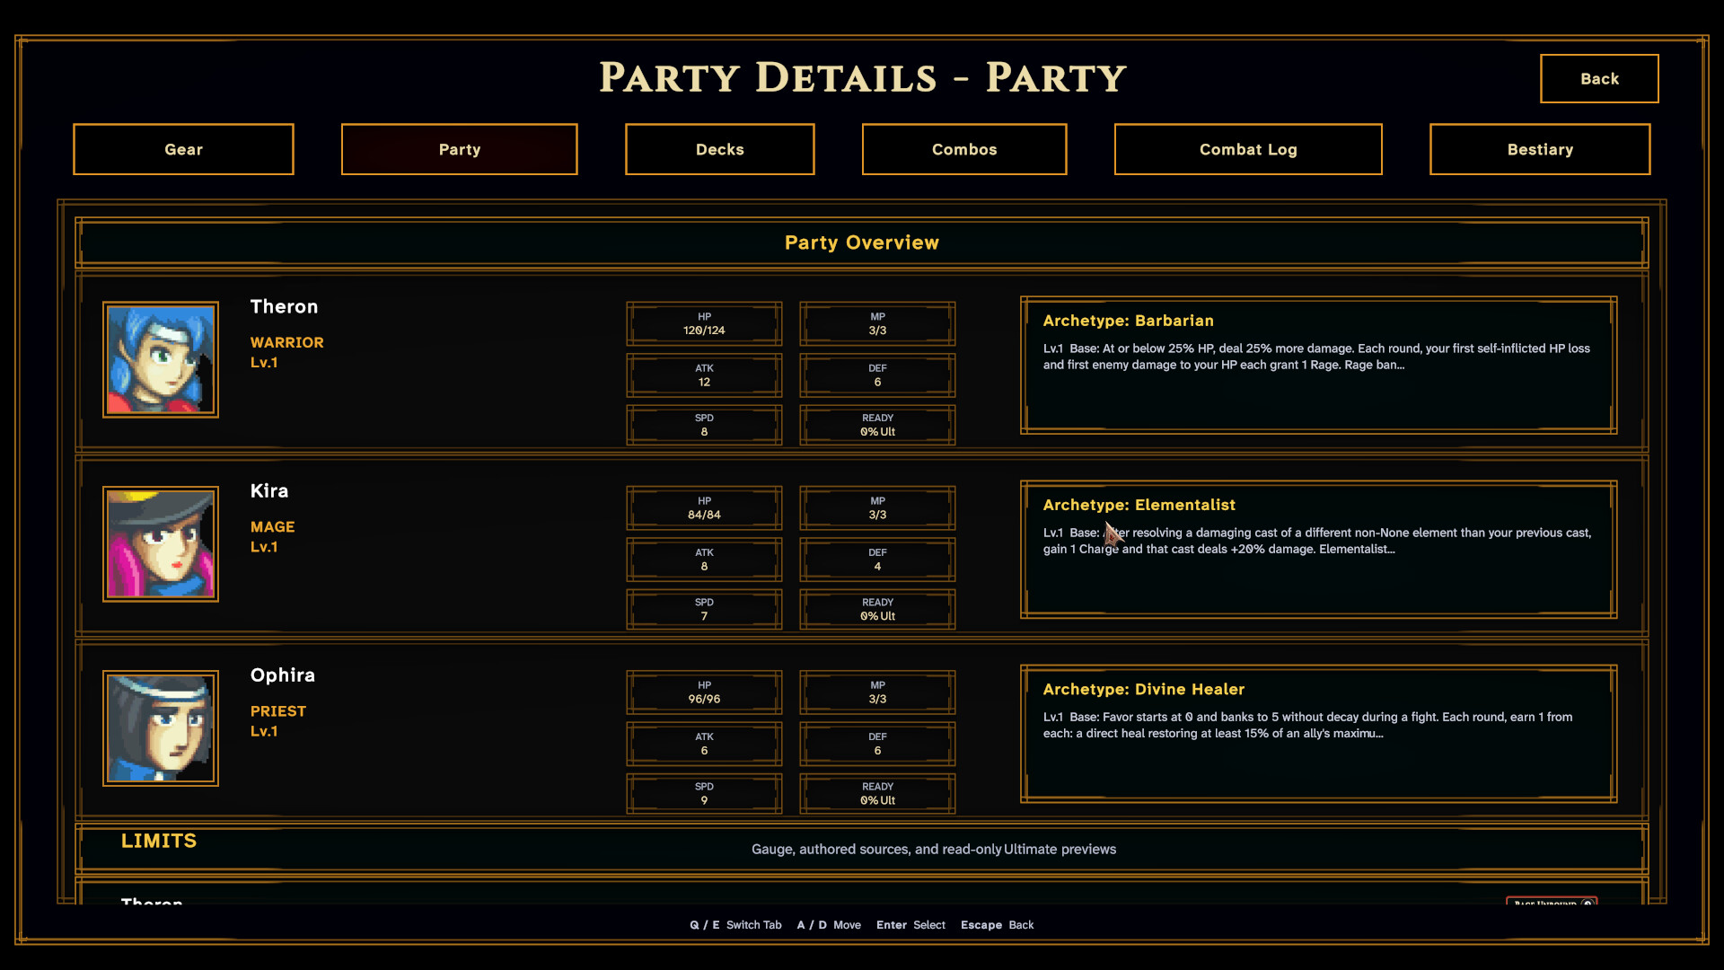Select Theron's READY 0% Ult box

click(x=877, y=425)
